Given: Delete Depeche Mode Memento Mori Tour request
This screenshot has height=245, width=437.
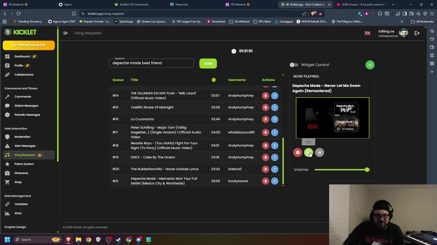Looking at the screenshot, I should point(265,181).
